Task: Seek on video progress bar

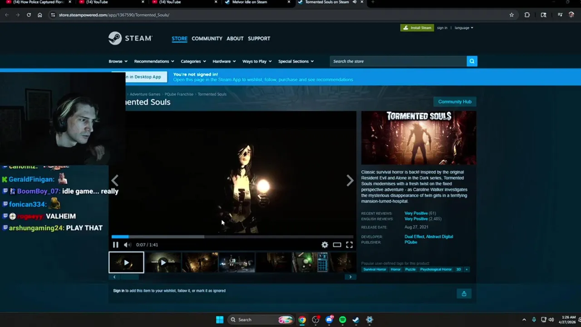Action: pyautogui.click(x=232, y=237)
